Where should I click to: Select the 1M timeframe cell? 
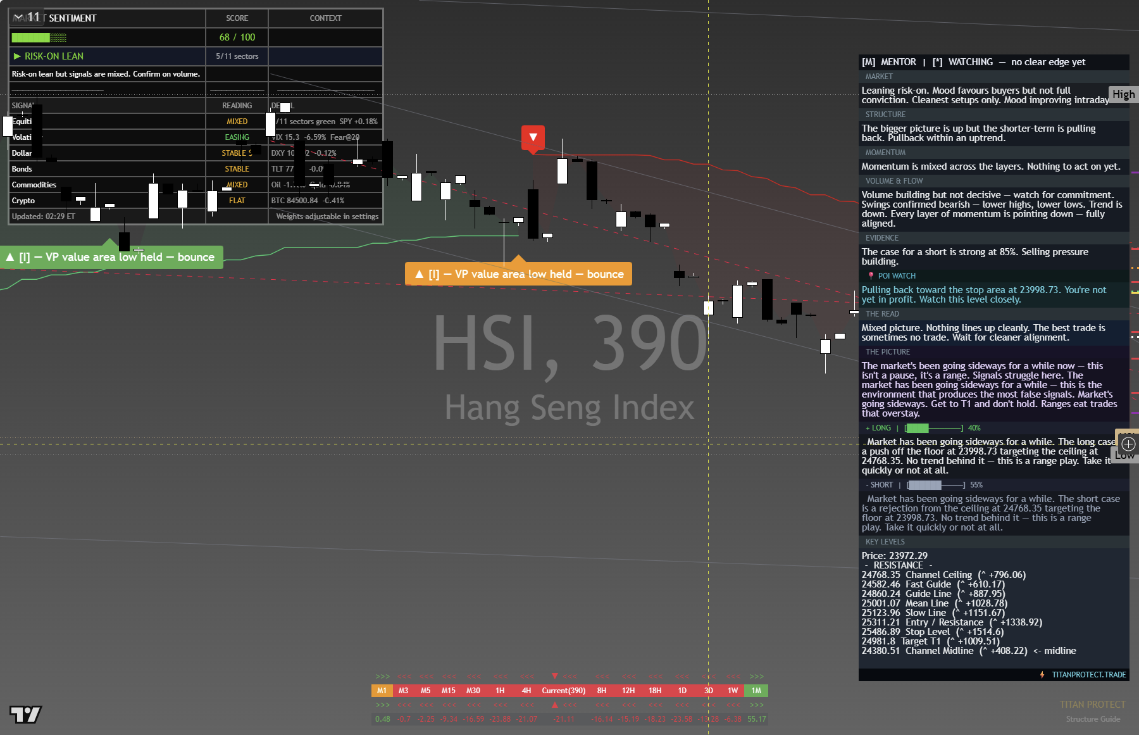[x=756, y=691]
